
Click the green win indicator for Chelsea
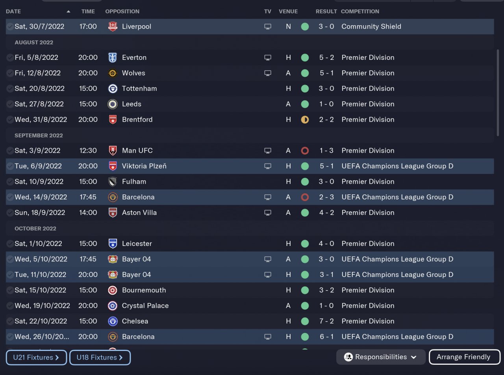(305, 321)
